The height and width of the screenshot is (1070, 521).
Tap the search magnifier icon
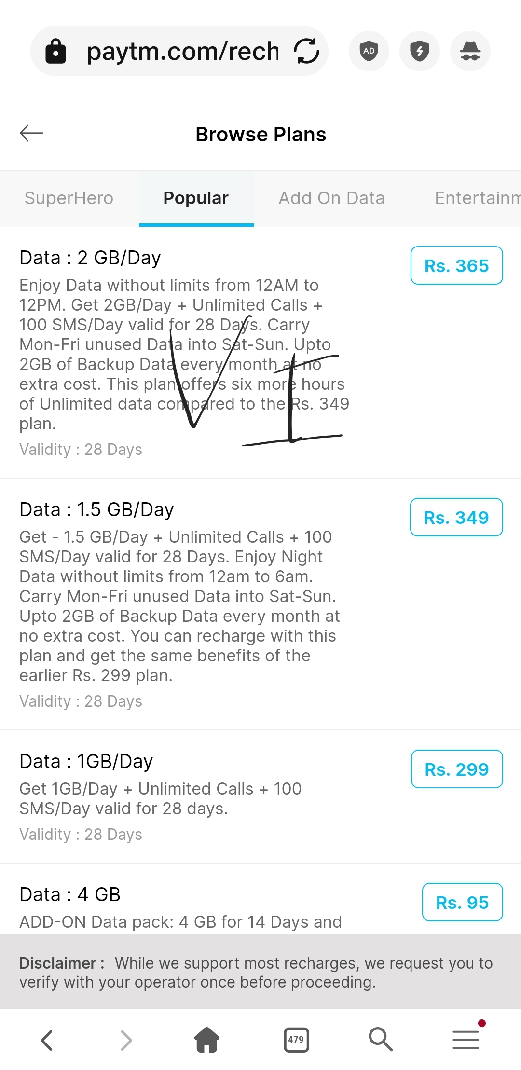[381, 1039]
